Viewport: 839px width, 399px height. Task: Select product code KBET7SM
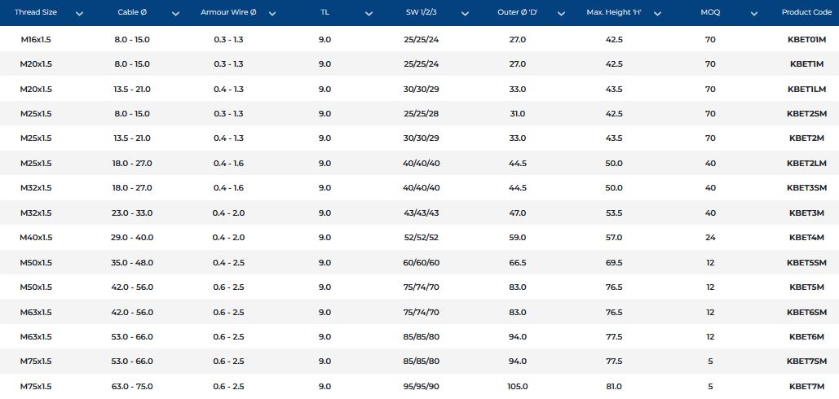tap(806, 362)
